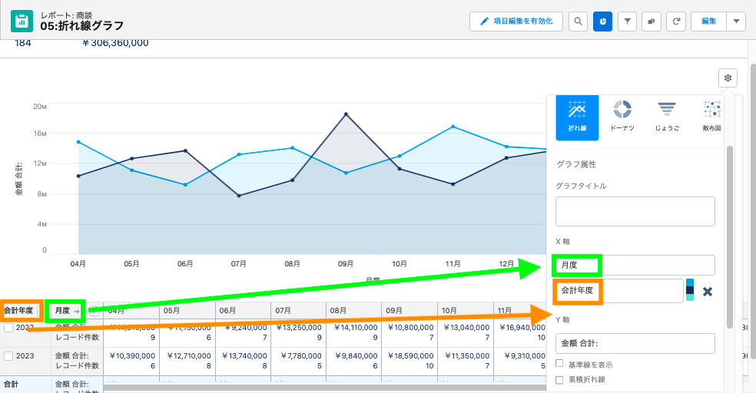Click the 2023 cell ¥13,740,000

coord(244,356)
